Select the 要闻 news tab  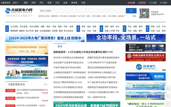pyautogui.click(x=60, y=46)
